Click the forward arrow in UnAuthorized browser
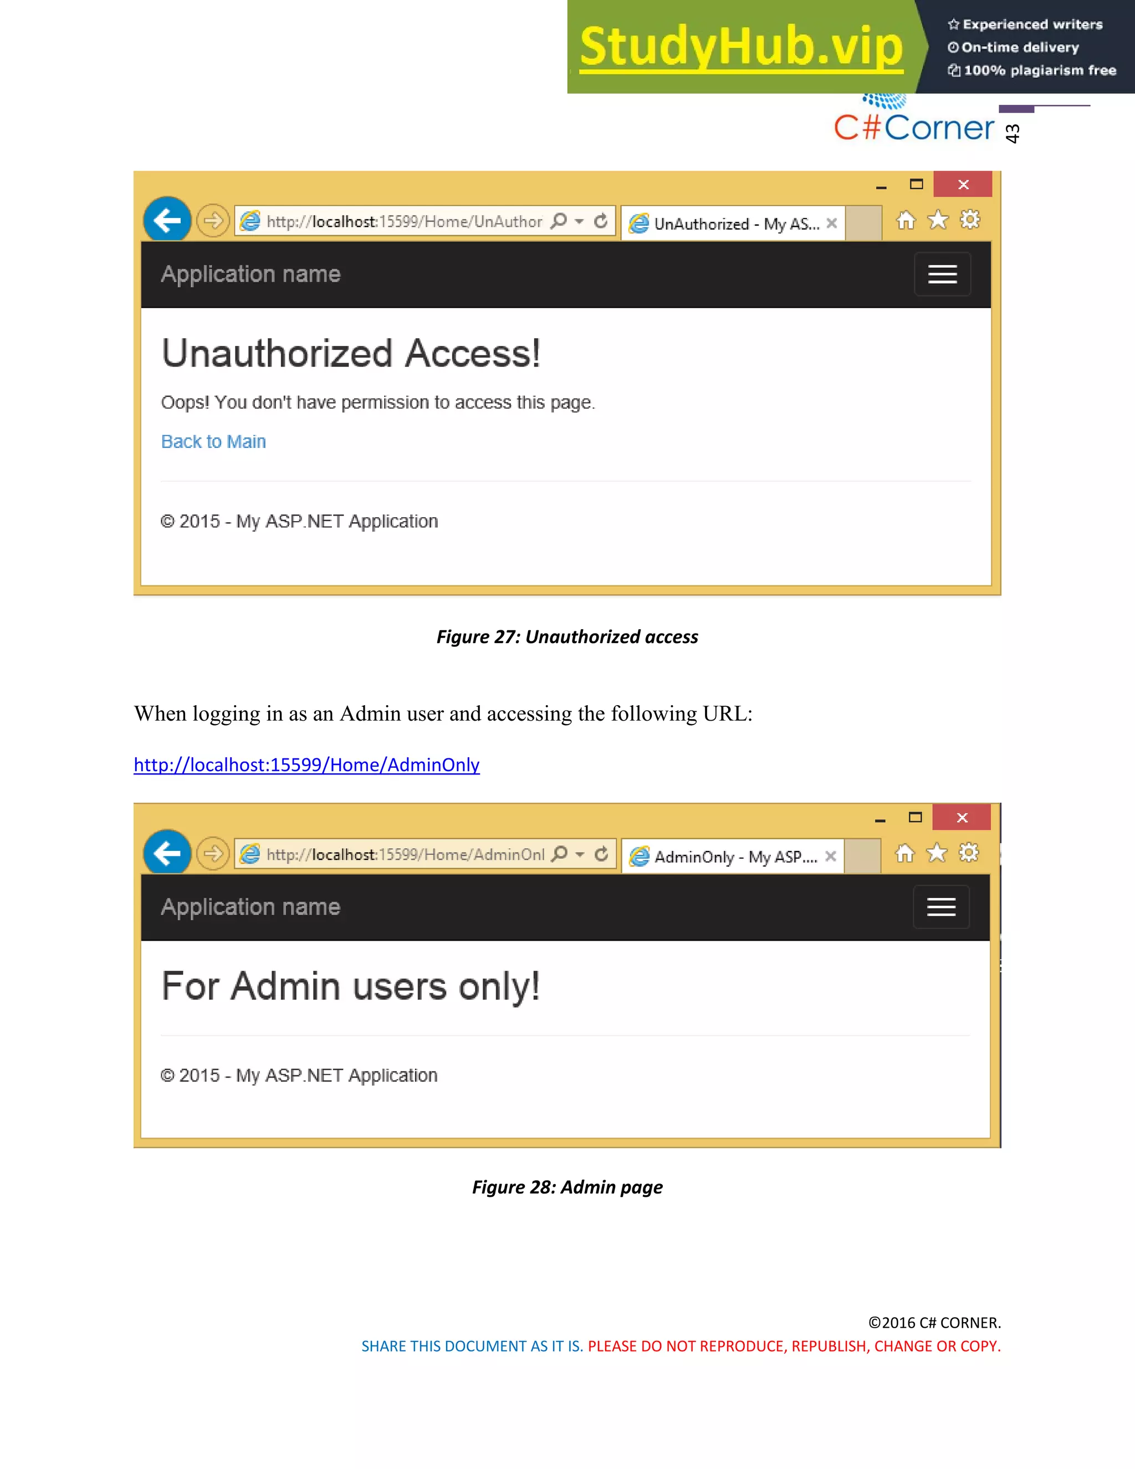The image size is (1135, 1469). [x=213, y=221]
